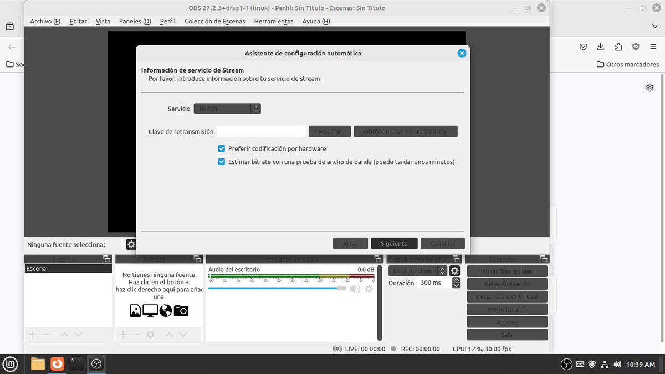Undock the Fuentes panel using its float icon

tap(197, 259)
